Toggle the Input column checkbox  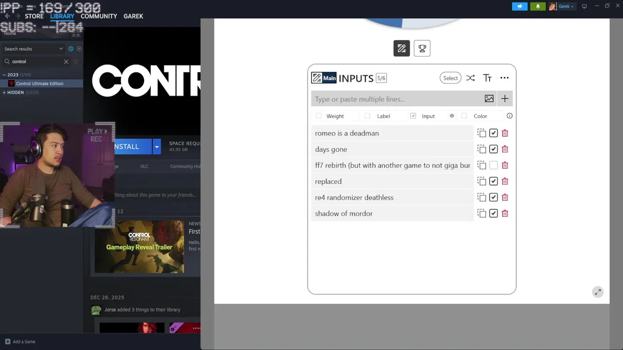(413, 116)
